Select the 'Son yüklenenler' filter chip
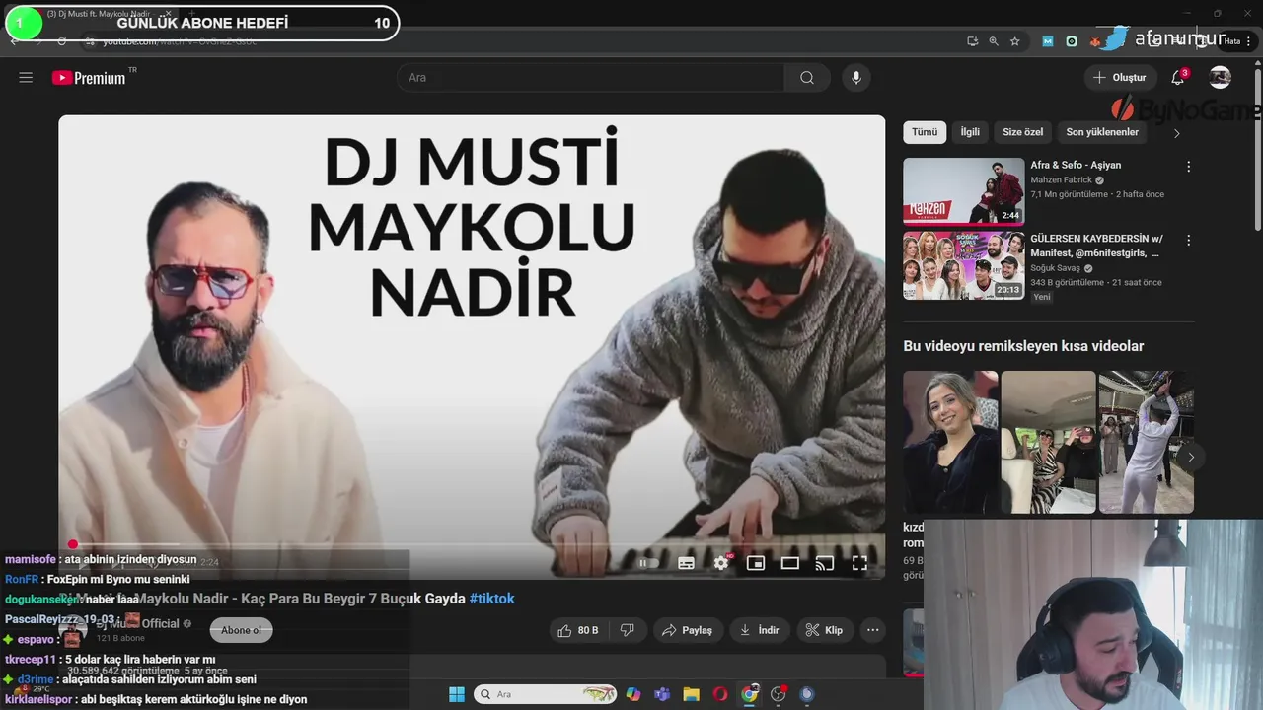1263x710 pixels. click(1102, 132)
